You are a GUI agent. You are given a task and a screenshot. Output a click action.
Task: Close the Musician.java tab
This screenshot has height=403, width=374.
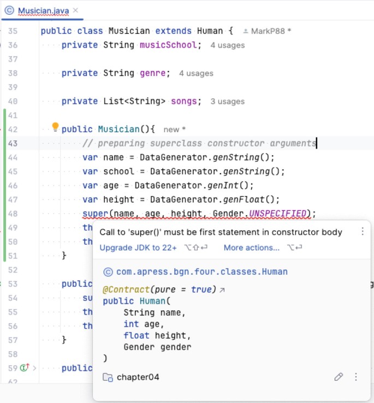75,10
